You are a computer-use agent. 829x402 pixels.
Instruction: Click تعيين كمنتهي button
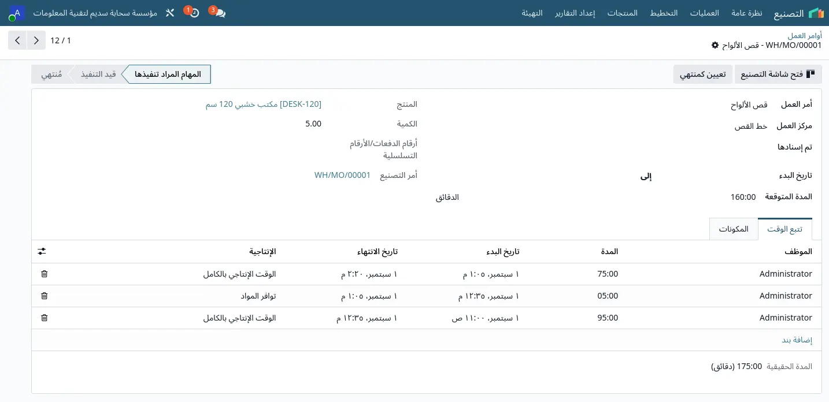coord(703,75)
